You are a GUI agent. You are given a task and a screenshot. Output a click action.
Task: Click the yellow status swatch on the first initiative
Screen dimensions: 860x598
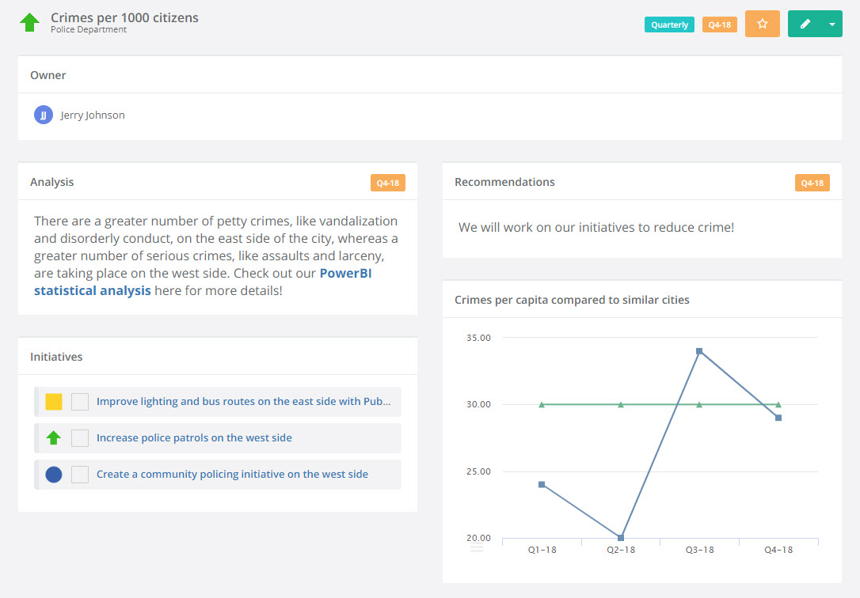55,402
